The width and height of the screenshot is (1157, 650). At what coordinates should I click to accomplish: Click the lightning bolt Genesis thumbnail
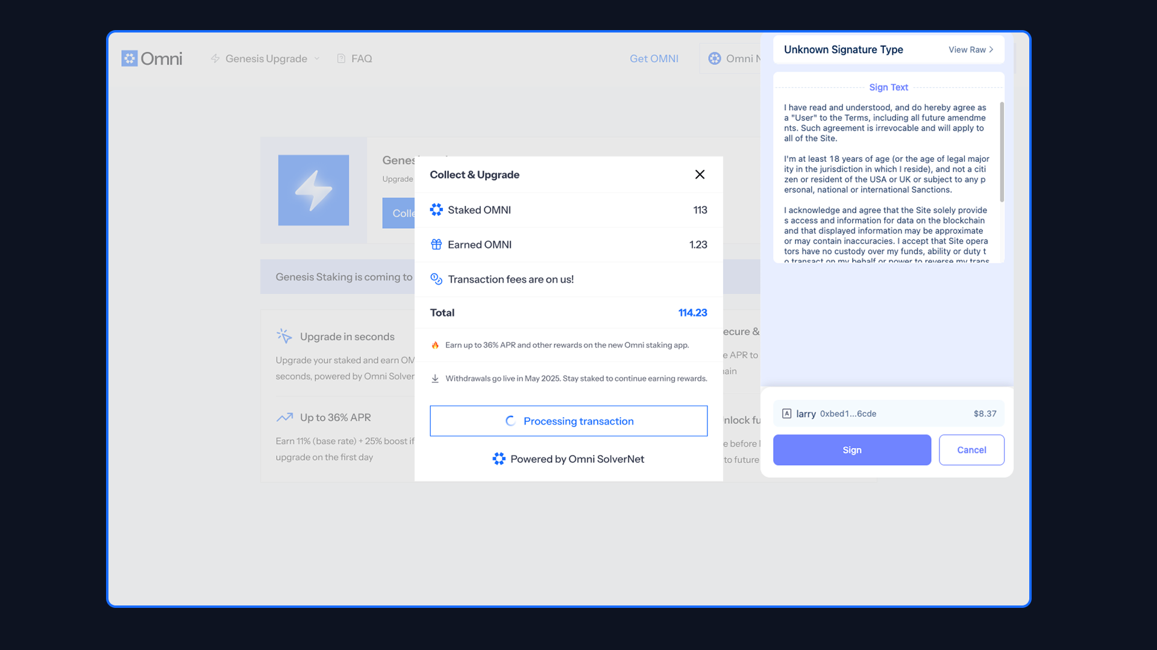pos(313,190)
